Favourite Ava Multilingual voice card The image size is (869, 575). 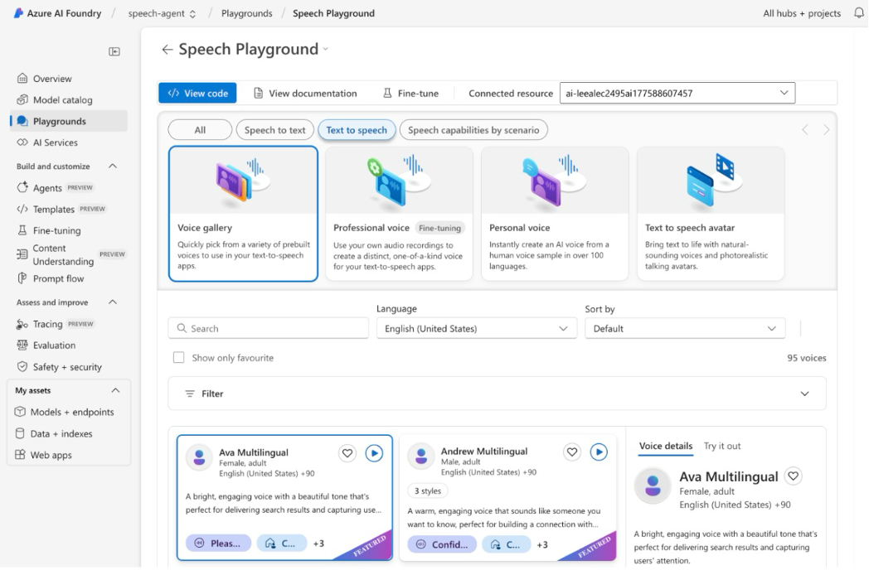347,453
